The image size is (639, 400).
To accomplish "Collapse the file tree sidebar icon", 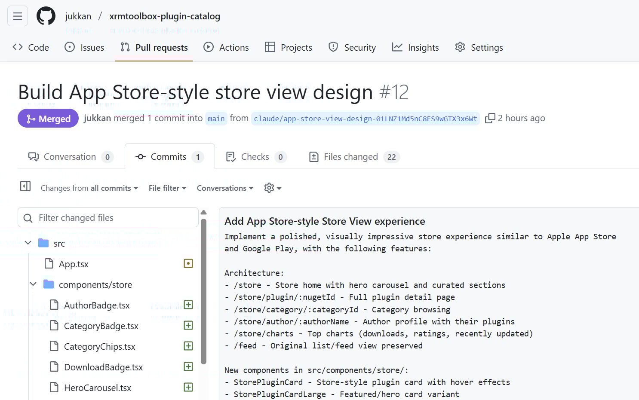I will coord(25,186).
